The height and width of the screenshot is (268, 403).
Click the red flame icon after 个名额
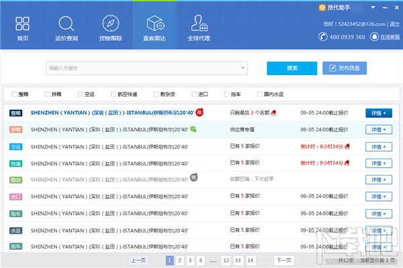click(273, 113)
